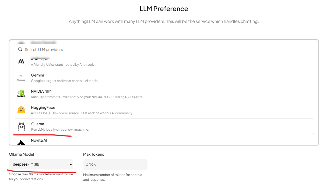Viewport: 320px width, 191px height.
Task: Click the Novita AI logo
Action: coord(21,142)
